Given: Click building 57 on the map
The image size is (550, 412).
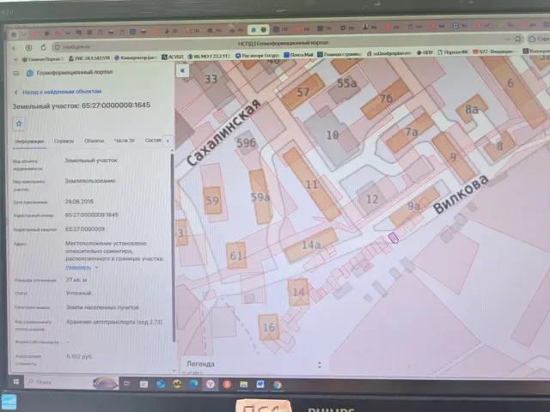Looking at the screenshot, I should pos(302,92).
